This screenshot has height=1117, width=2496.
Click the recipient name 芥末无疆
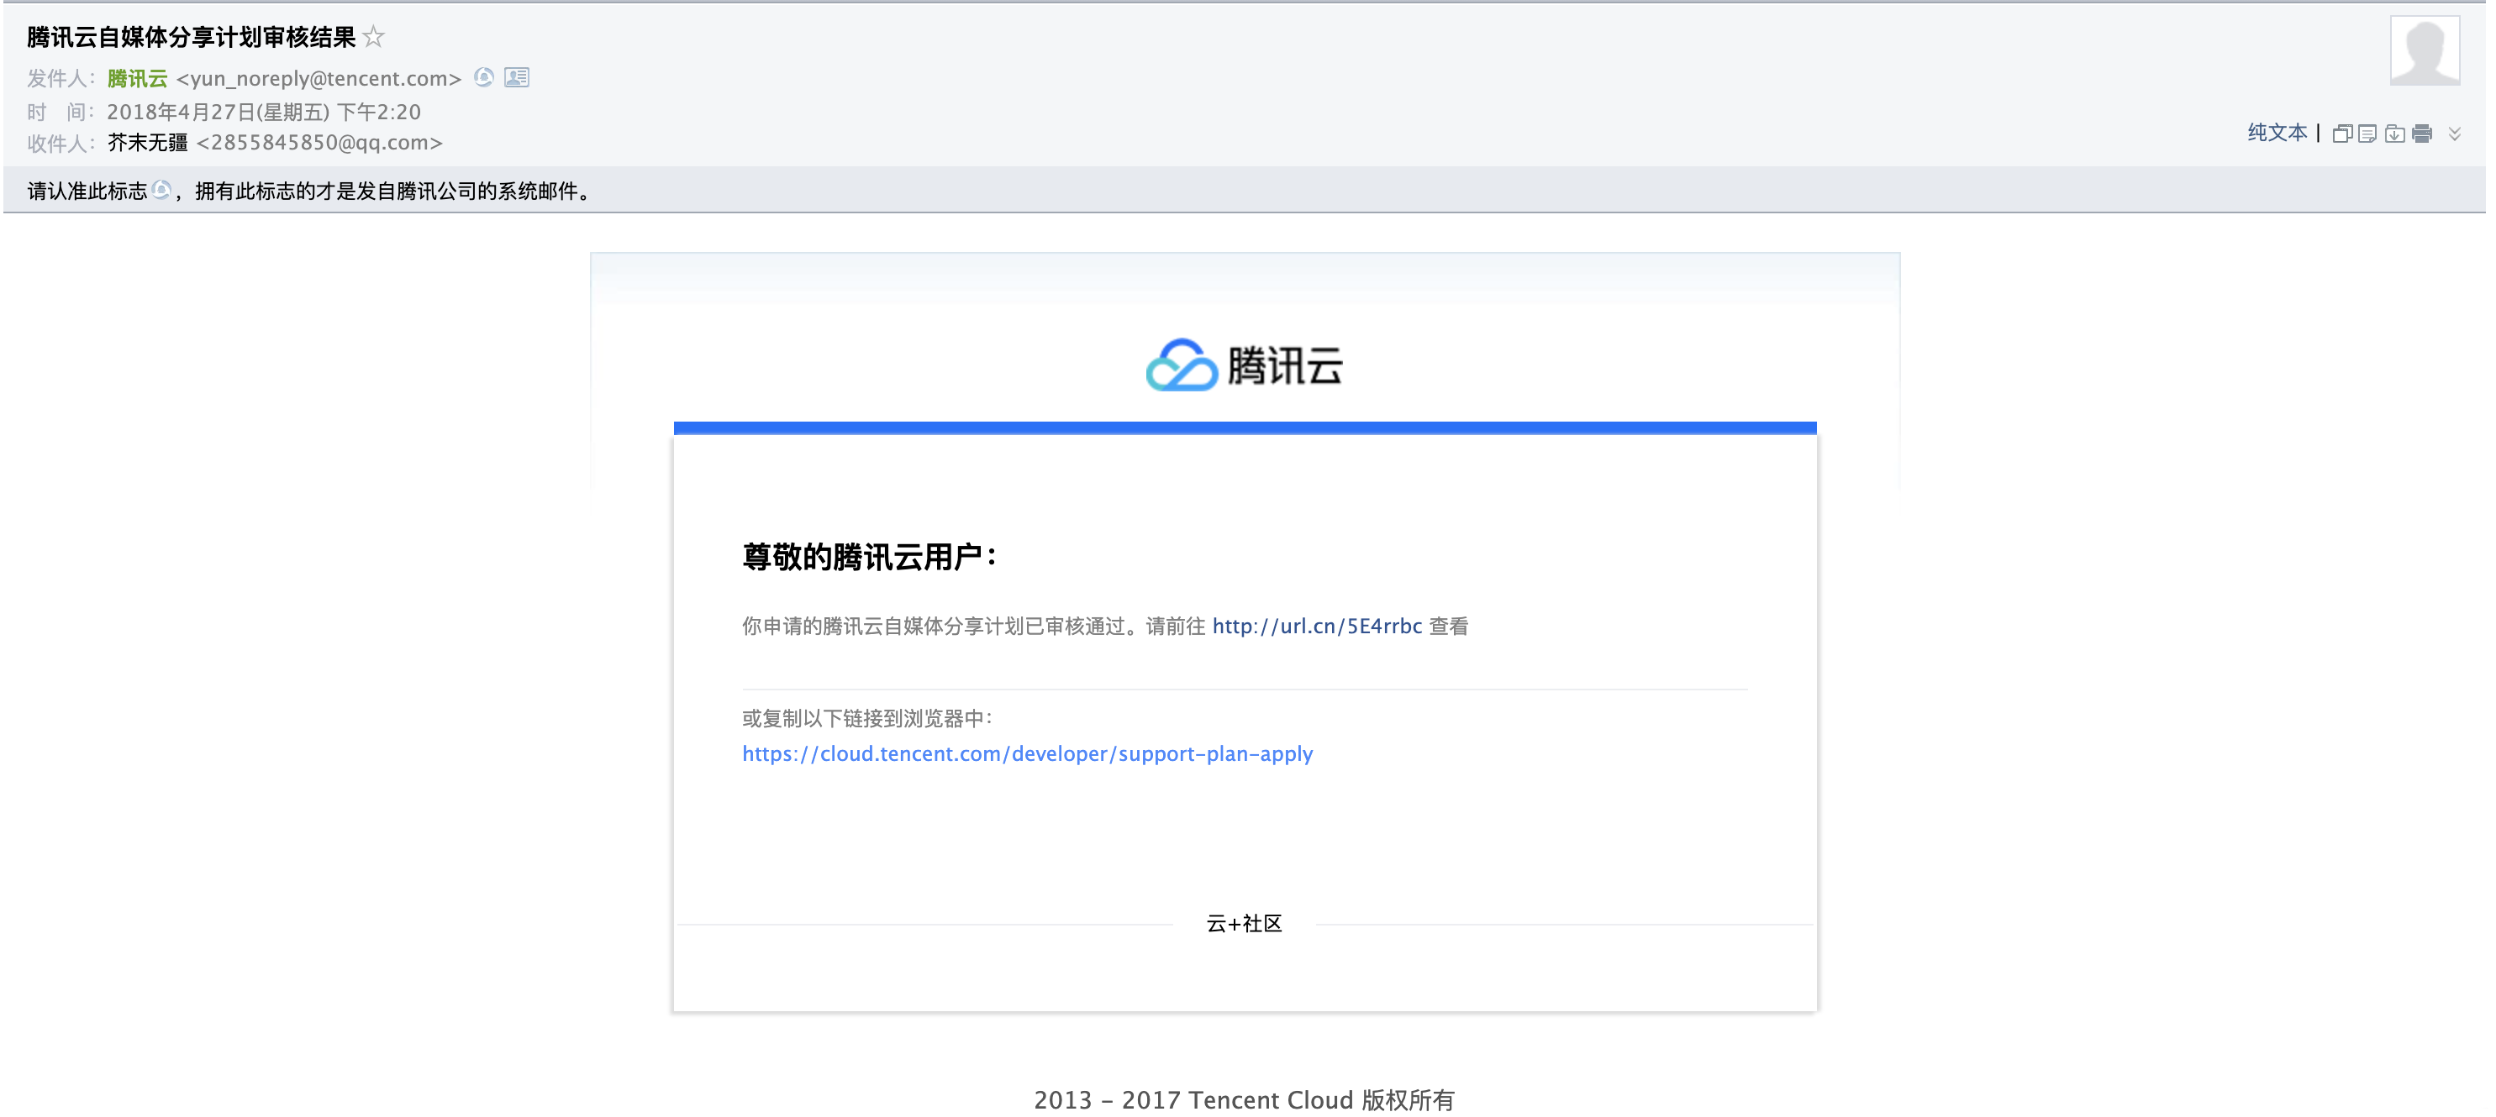[x=147, y=144]
